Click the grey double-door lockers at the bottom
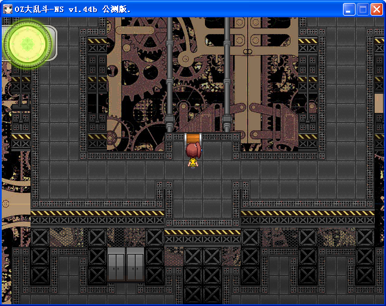The width and height of the screenshot is (386, 306). [x=126, y=264]
